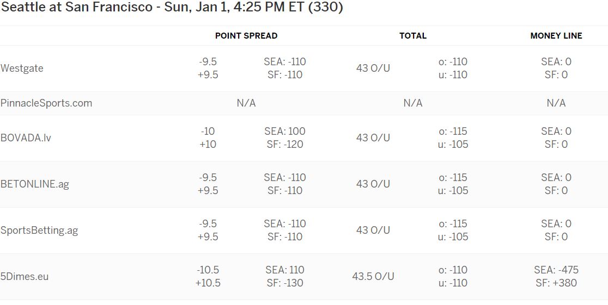Click BOVADA.lv spread odds SF: -120
Image resolution: width=608 pixels, height=305 pixels.
(285, 145)
